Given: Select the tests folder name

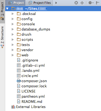Looking at the screenshot, I should click(x=26, y=45).
